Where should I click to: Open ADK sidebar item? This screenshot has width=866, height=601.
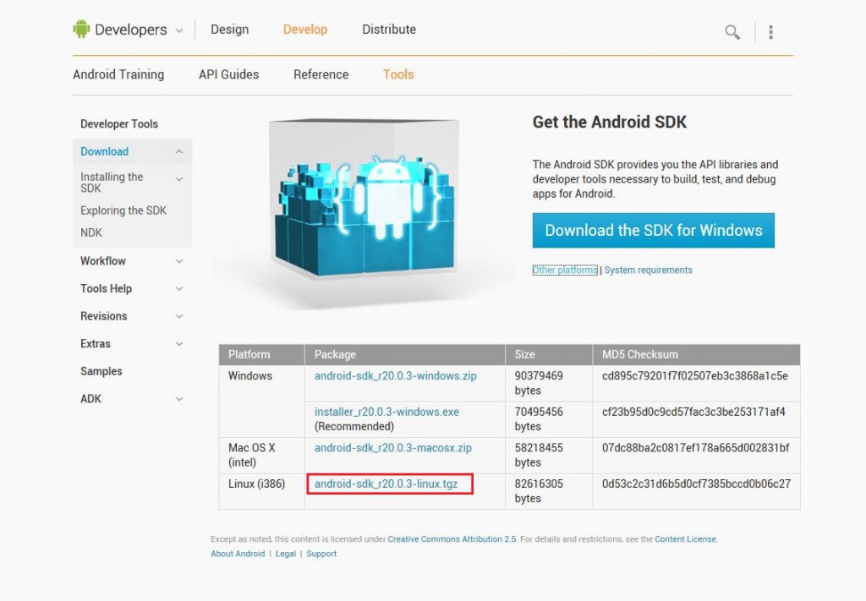[x=91, y=399]
